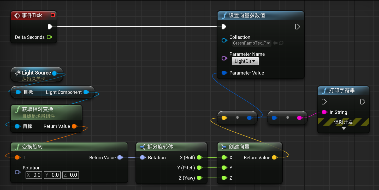Screen dimensions: 379x190
Task: Click the browse-to-asset magnifier icon for Collection
Action: pyautogui.click(x=281, y=43)
